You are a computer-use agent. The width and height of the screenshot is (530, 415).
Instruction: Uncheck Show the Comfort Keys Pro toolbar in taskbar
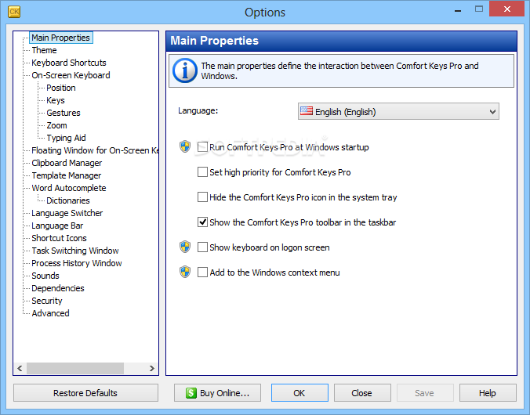202,222
